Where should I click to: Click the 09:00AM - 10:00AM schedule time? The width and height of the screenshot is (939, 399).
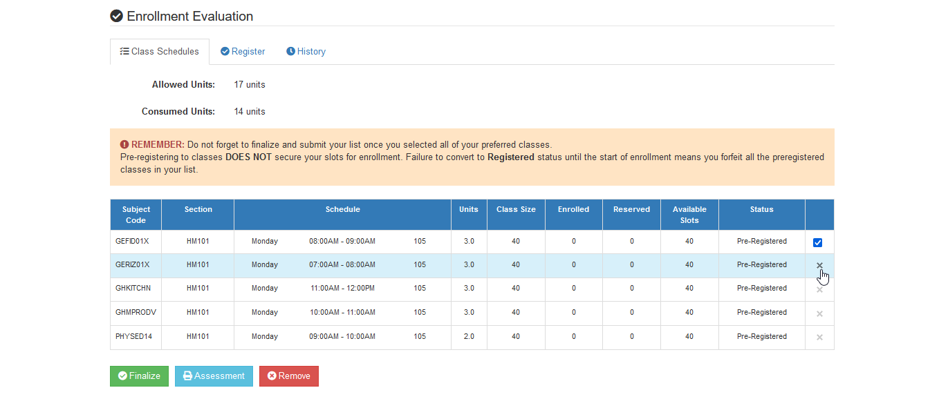coord(342,337)
